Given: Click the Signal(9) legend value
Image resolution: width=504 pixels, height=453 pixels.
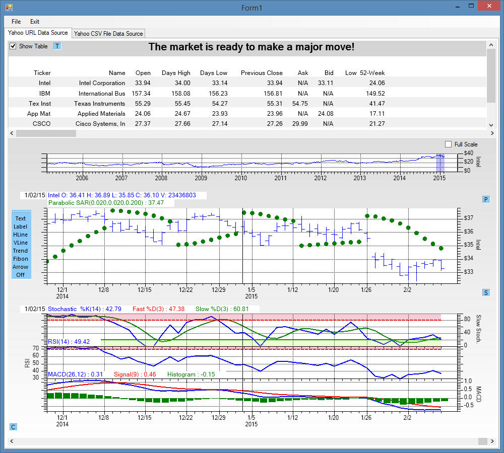Looking at the screenshot, I should 135,374.
